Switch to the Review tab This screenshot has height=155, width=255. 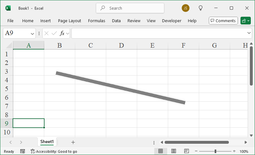click(x=134, y=21)
